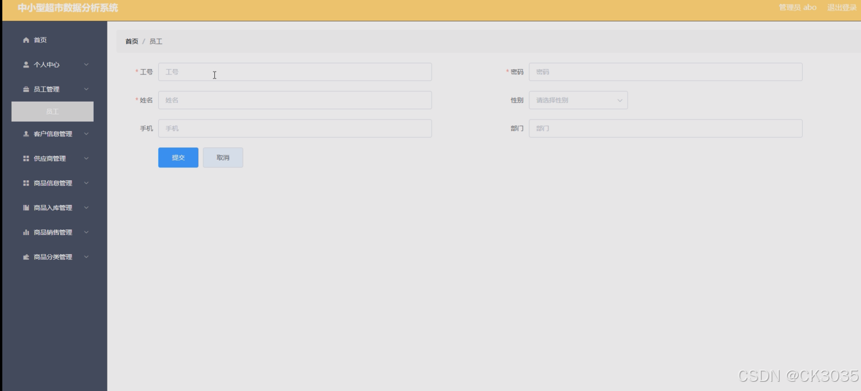Click the bar chart icon beside 商品销售管理
This screenshot has width=861, height=391.
click(26, 233)
